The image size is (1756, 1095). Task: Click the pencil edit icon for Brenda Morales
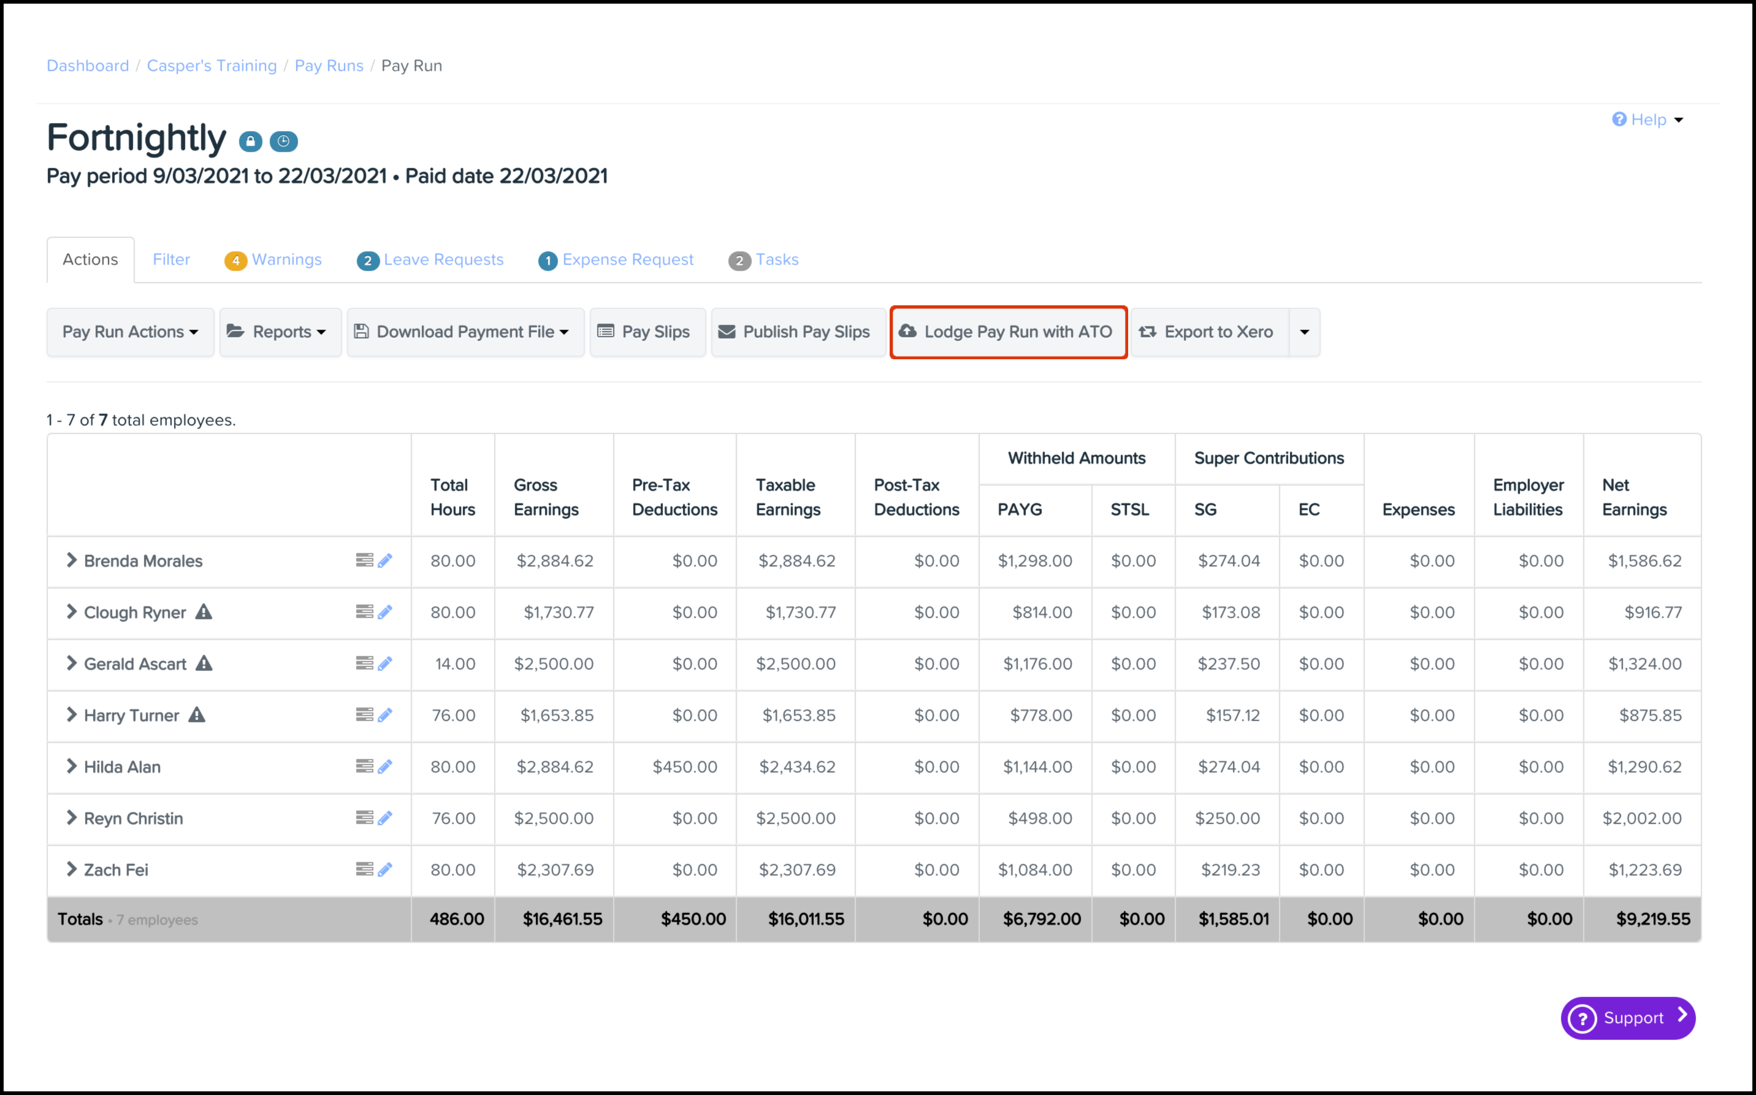point(385,560)
